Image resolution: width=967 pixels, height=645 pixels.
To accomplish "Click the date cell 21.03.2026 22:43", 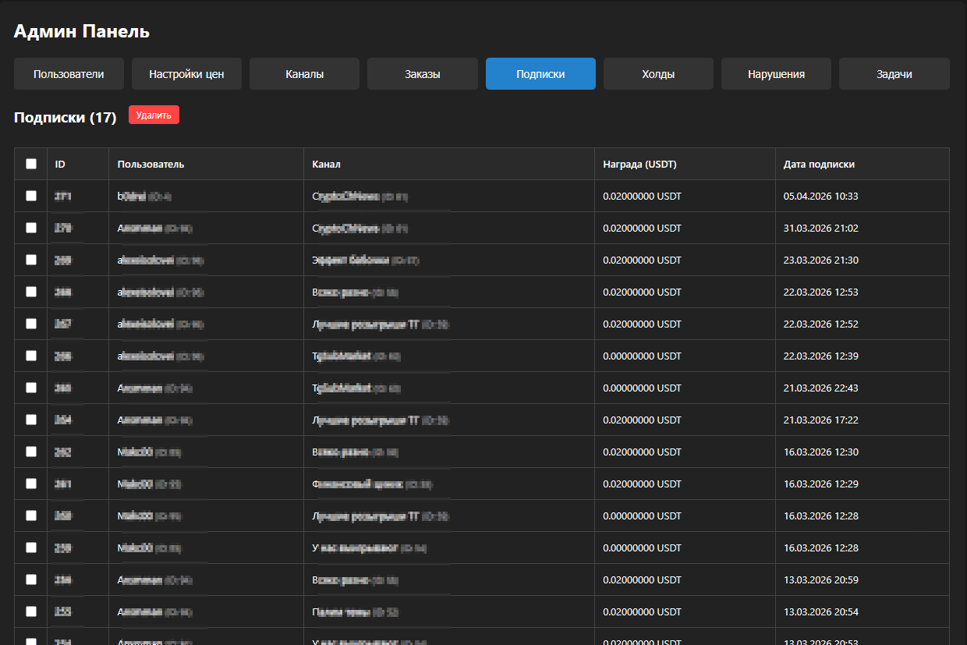I will pyautogui.click(x=820, y=388).
